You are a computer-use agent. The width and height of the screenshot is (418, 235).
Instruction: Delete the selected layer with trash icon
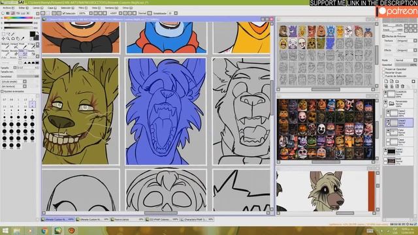coord(402,86)
